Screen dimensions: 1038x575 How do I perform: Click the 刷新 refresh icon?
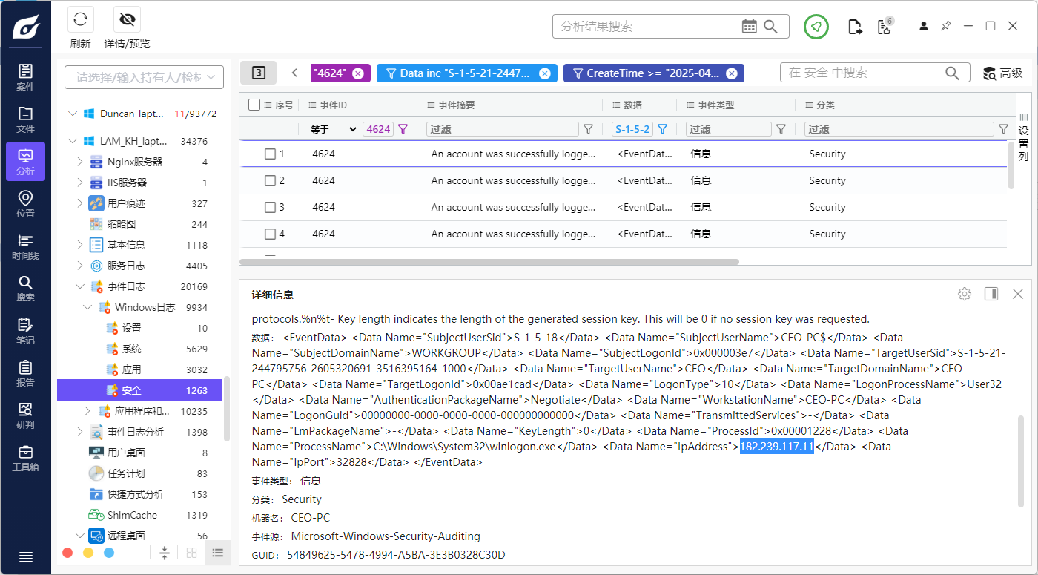80,19
